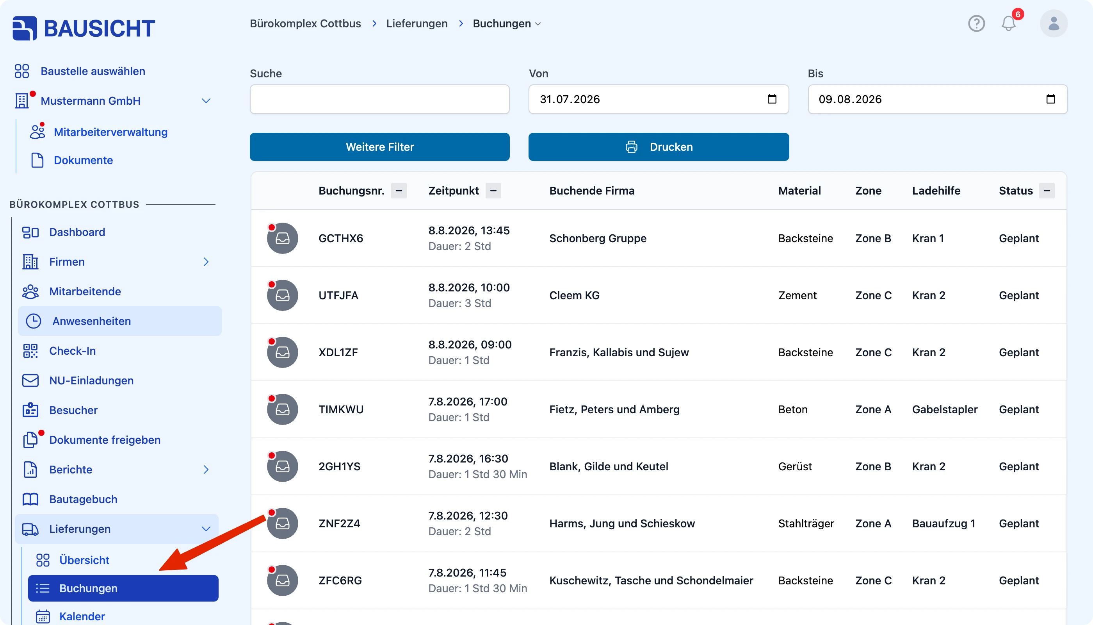The height and width of the screenshot is (625, 1093).
Task: Click the Von date field 31.07.2026
Action: (659, 99)
